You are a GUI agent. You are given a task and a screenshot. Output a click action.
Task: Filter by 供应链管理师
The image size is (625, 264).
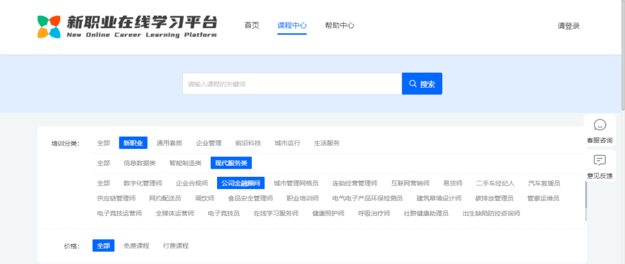tap(116, 198)
